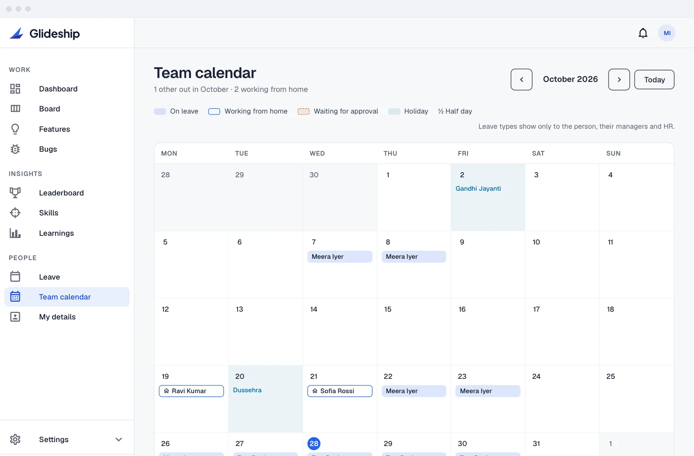The height and width of the screenshot is (456, 694).
Task: Open notifications bell
Action: click(x=643, y=33)
